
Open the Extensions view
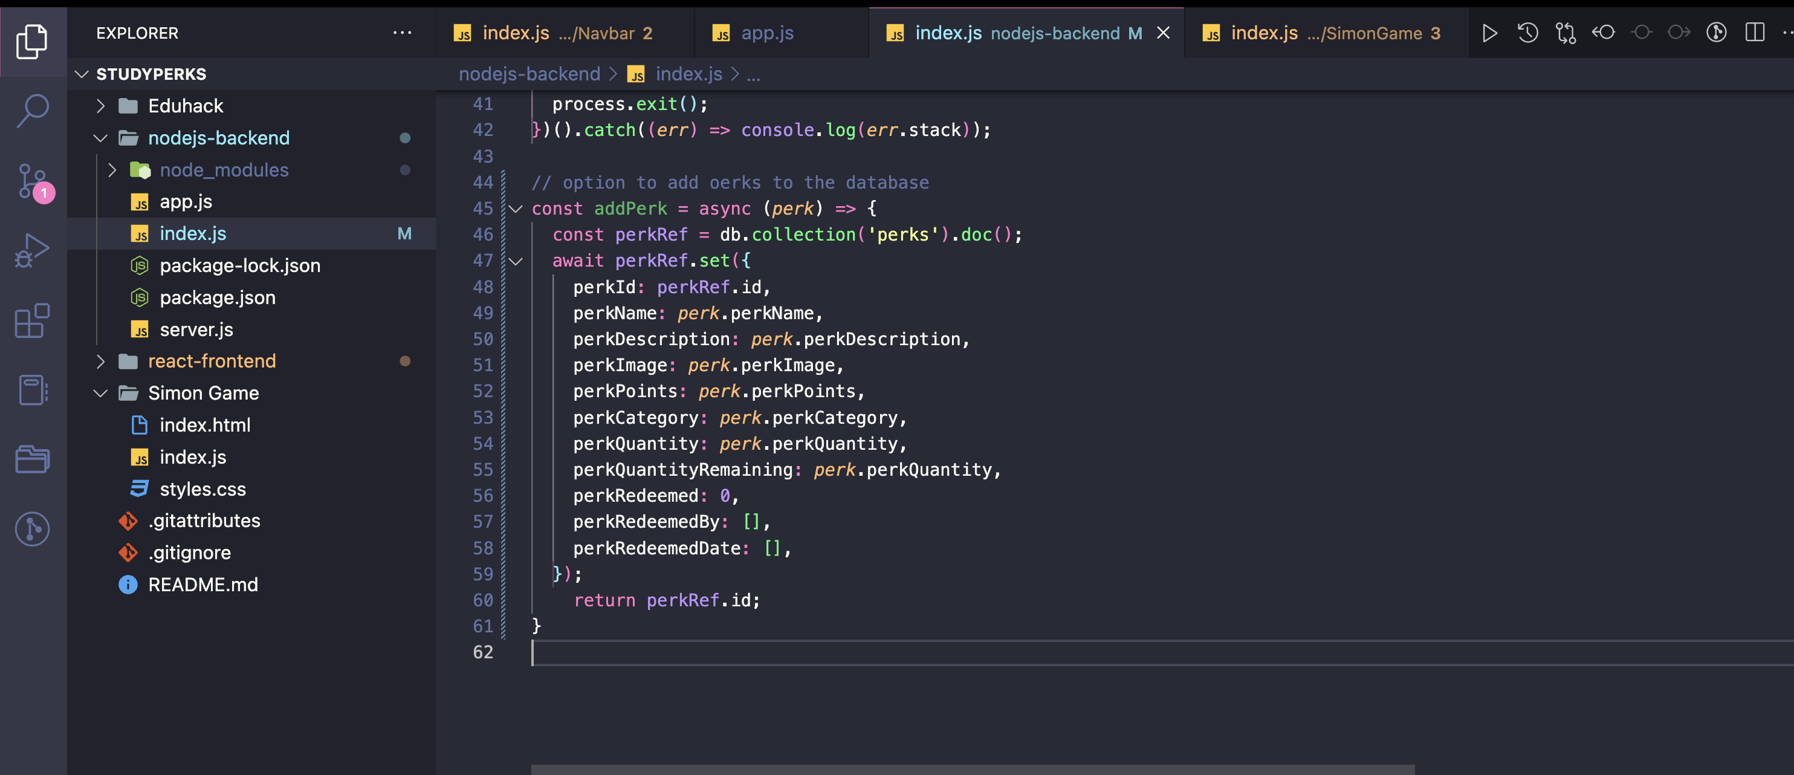(33, 320)
